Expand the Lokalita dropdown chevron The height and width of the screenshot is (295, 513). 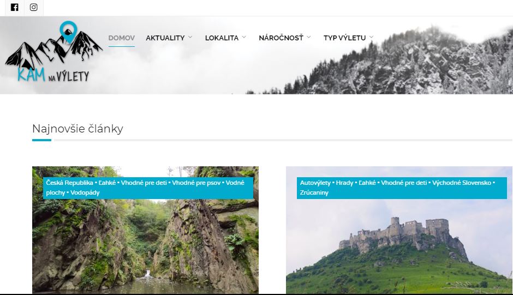[244, 37]
